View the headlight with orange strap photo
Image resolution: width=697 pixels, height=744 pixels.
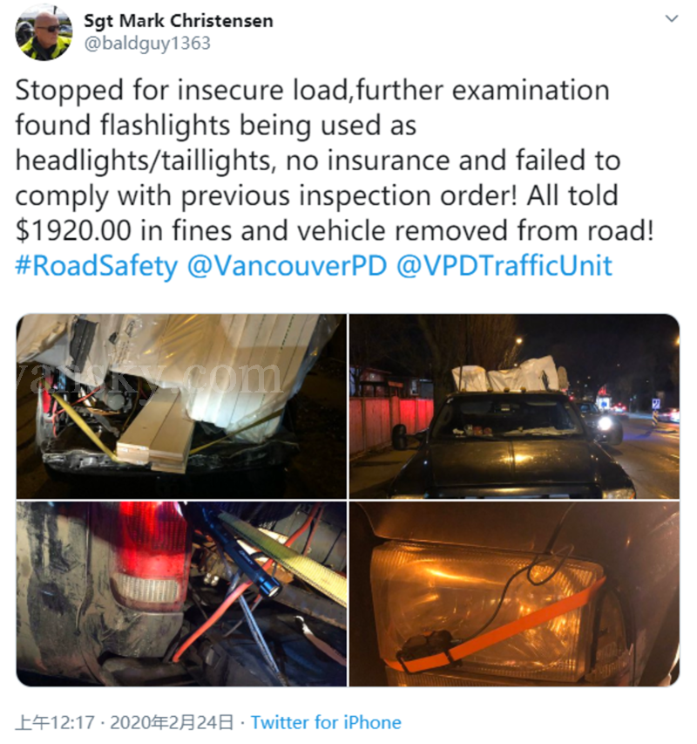pos(515,594)
